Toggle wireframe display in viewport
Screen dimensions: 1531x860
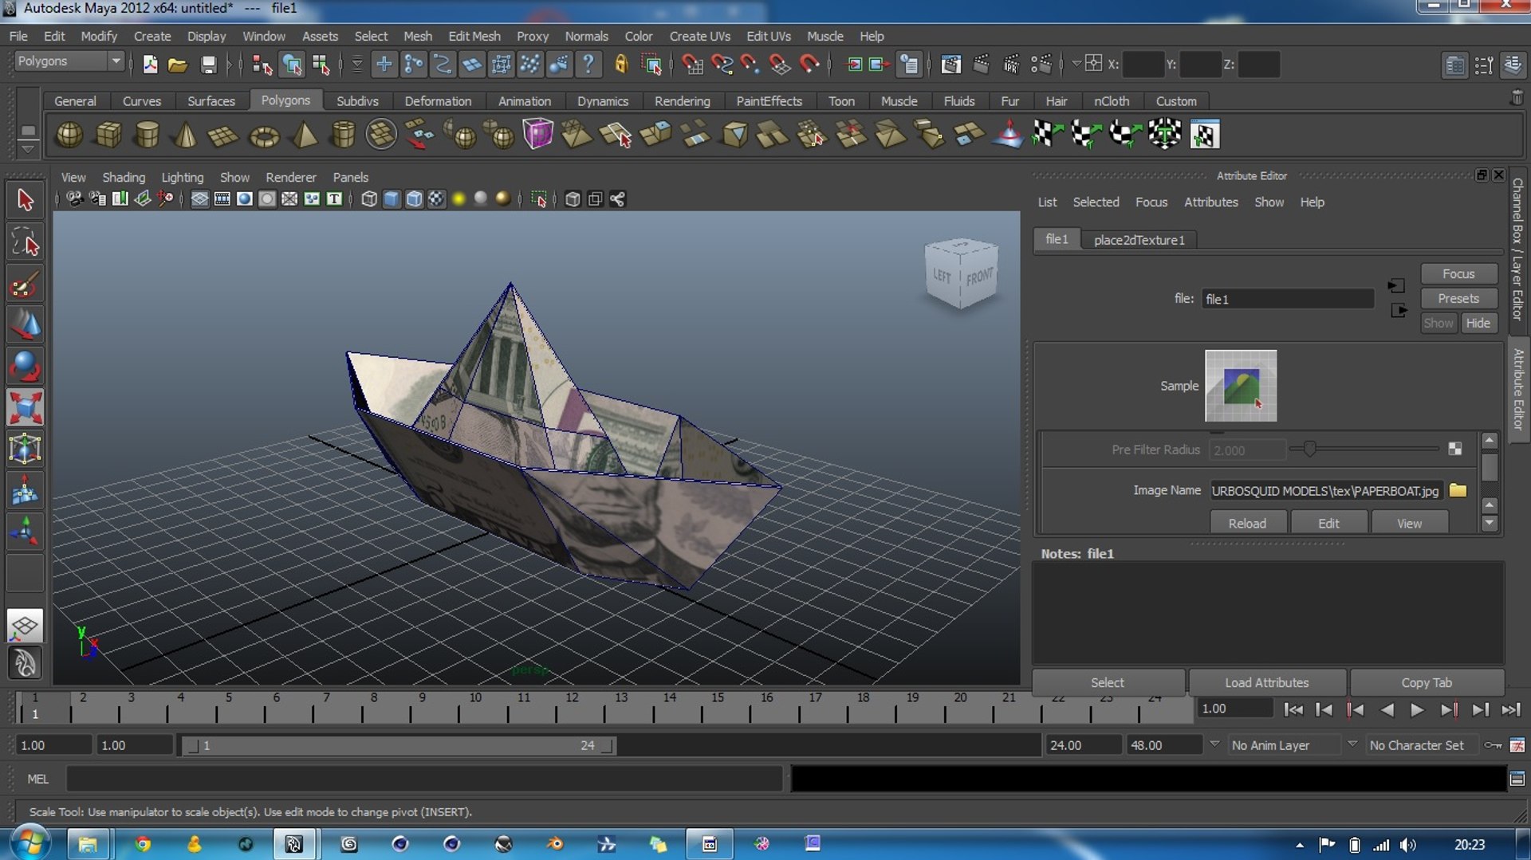[x=369, y=199]
